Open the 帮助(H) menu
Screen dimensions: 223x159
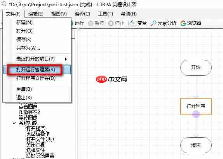click(129, 14)
